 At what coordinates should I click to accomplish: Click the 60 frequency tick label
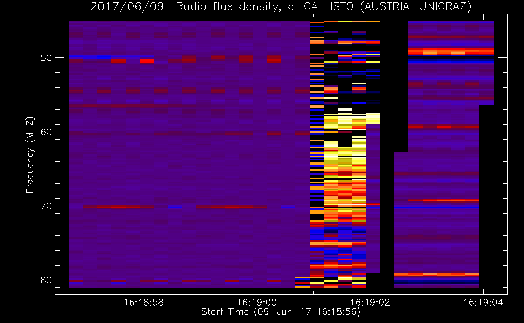[46, 132]
